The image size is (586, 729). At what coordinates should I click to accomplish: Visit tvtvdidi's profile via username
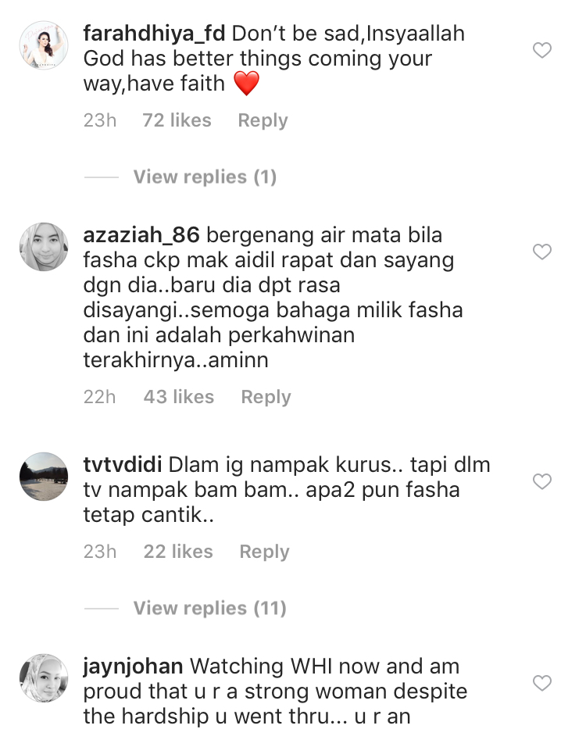123,464
